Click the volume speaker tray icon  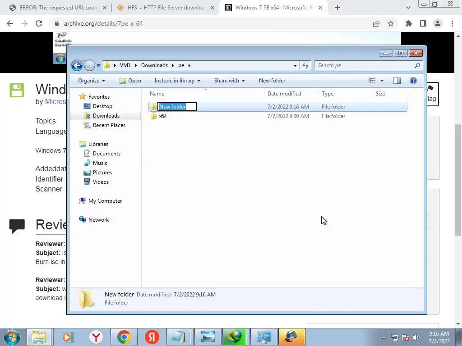(416, 337)
